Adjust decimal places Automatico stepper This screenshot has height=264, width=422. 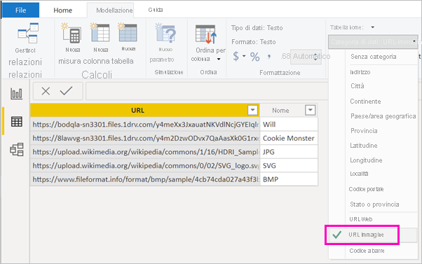(x=315, y=57)
